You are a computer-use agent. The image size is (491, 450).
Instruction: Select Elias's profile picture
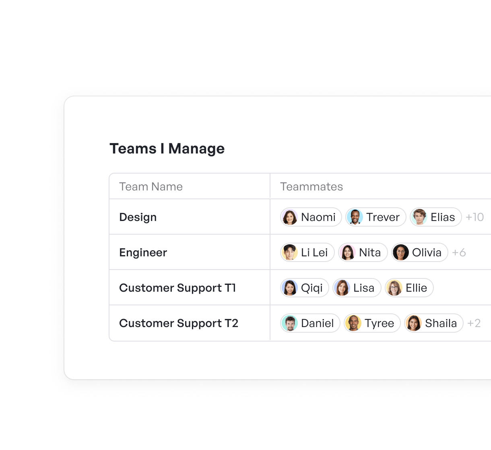pyautogui.click(x=419, y=217)
